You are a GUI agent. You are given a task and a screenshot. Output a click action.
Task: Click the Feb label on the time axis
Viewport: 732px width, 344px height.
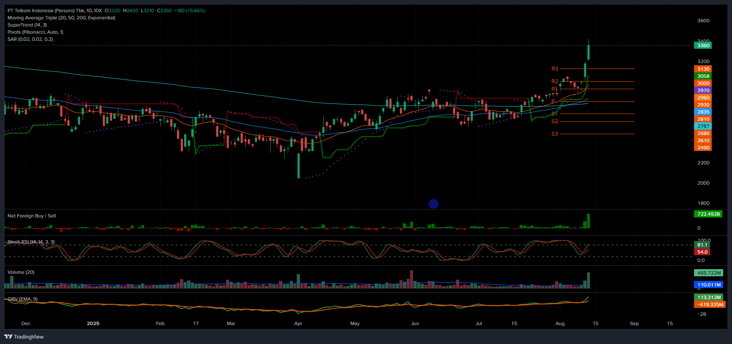160,323
